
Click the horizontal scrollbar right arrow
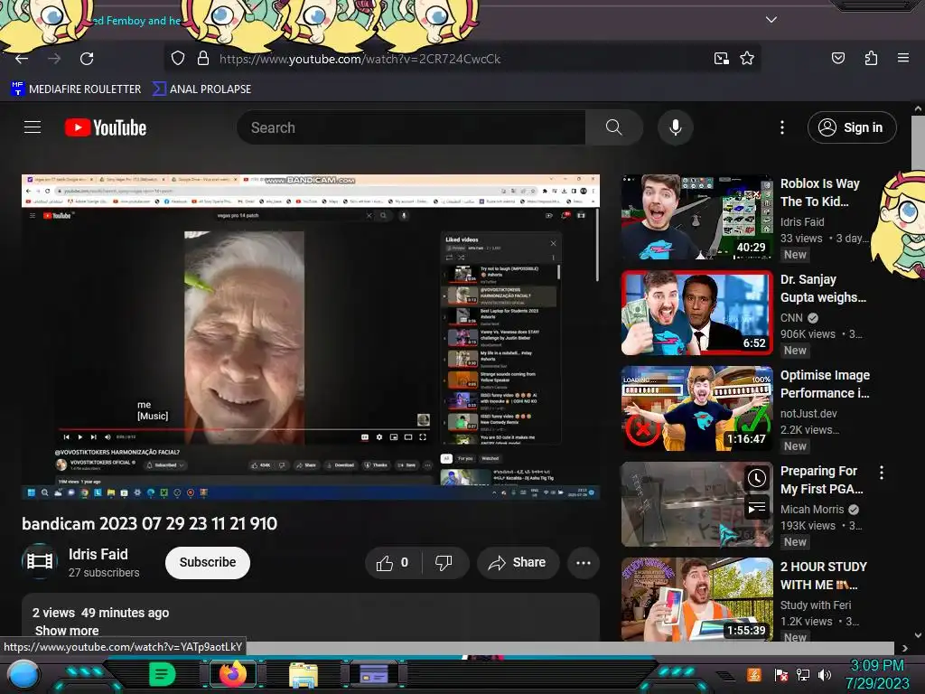(905, 648)
